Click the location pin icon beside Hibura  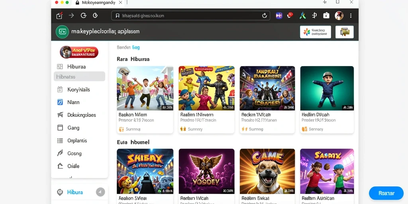point(60,192)
